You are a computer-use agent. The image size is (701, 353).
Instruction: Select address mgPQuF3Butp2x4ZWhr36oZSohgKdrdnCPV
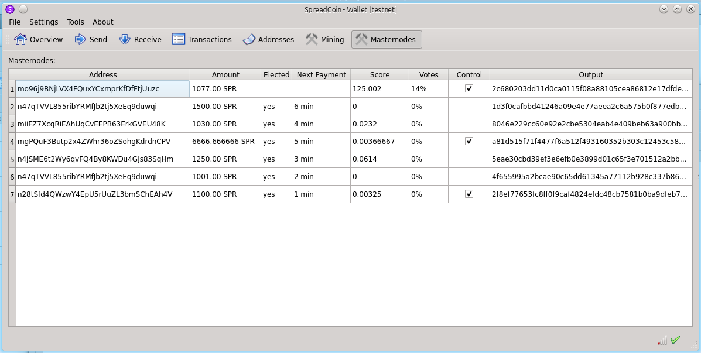tap(103, 141)
